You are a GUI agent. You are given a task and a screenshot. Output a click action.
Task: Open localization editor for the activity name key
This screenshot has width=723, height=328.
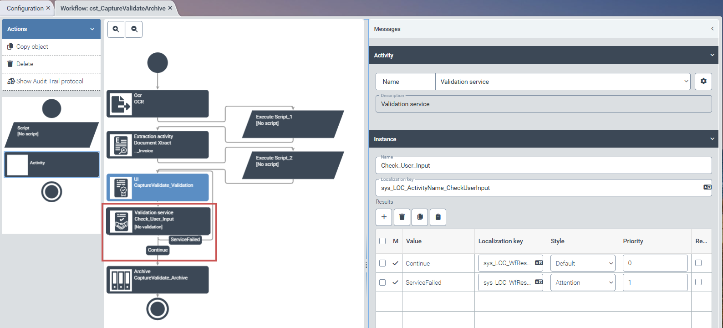click(707, 187)
